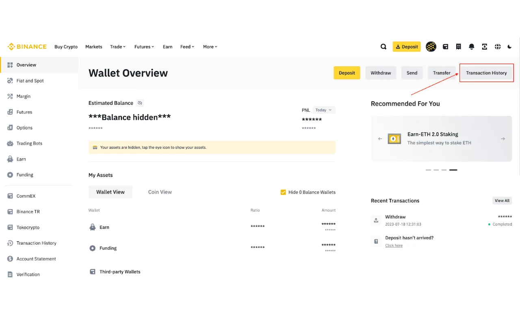Click the download app icon
520x325 pixels.
pyautogui.click(x=484, y=47)
